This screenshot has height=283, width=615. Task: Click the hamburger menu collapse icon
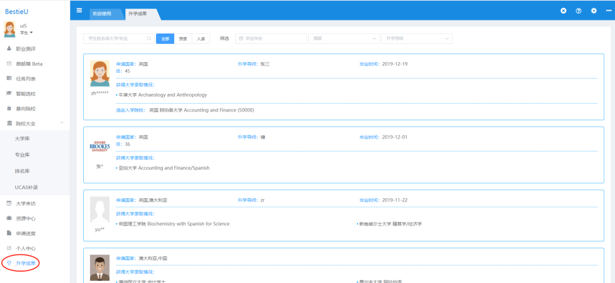79,11
